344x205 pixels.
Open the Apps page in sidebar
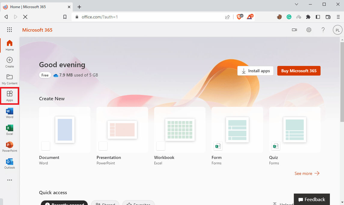click(10, 96)
